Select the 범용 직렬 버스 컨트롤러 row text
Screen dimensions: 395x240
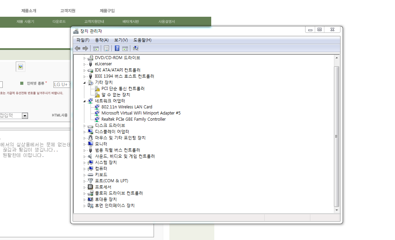117,150
